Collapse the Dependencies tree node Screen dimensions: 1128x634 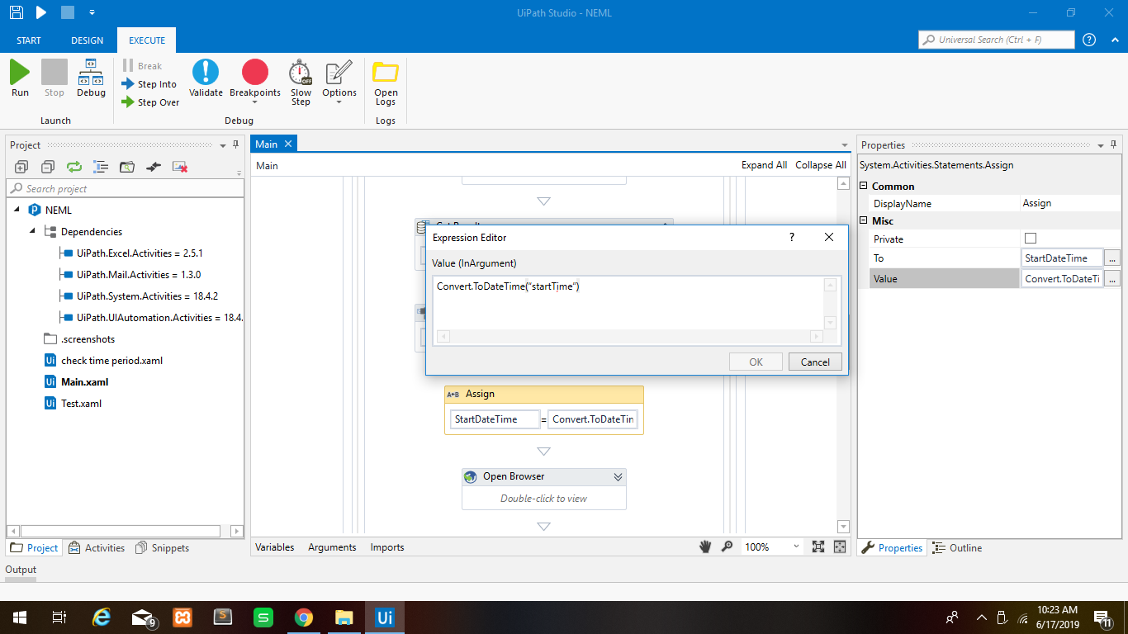click(33, 231)
